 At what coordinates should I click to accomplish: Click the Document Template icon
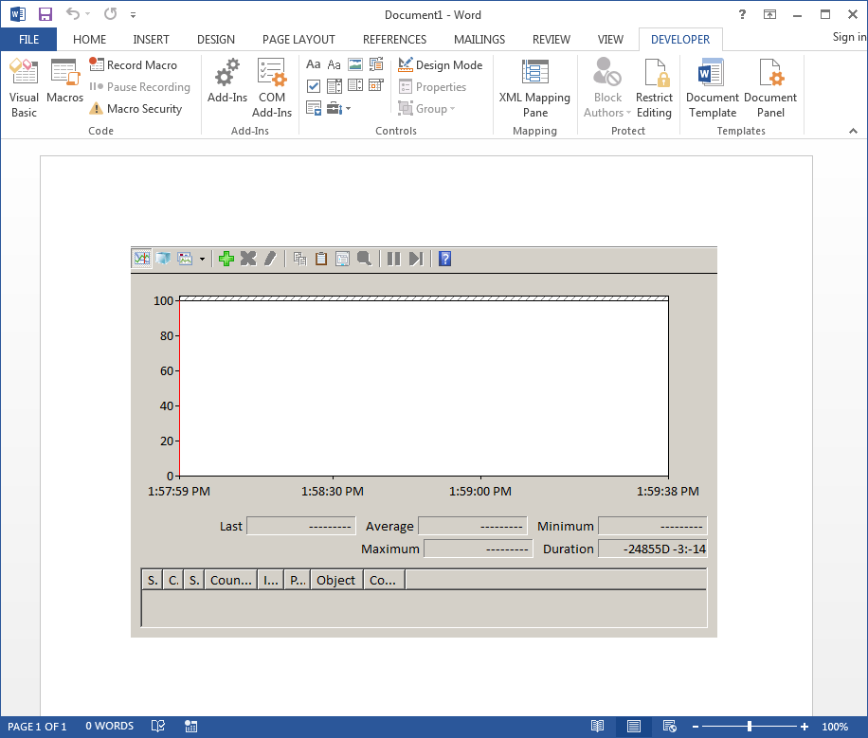[x=712, y=87]
